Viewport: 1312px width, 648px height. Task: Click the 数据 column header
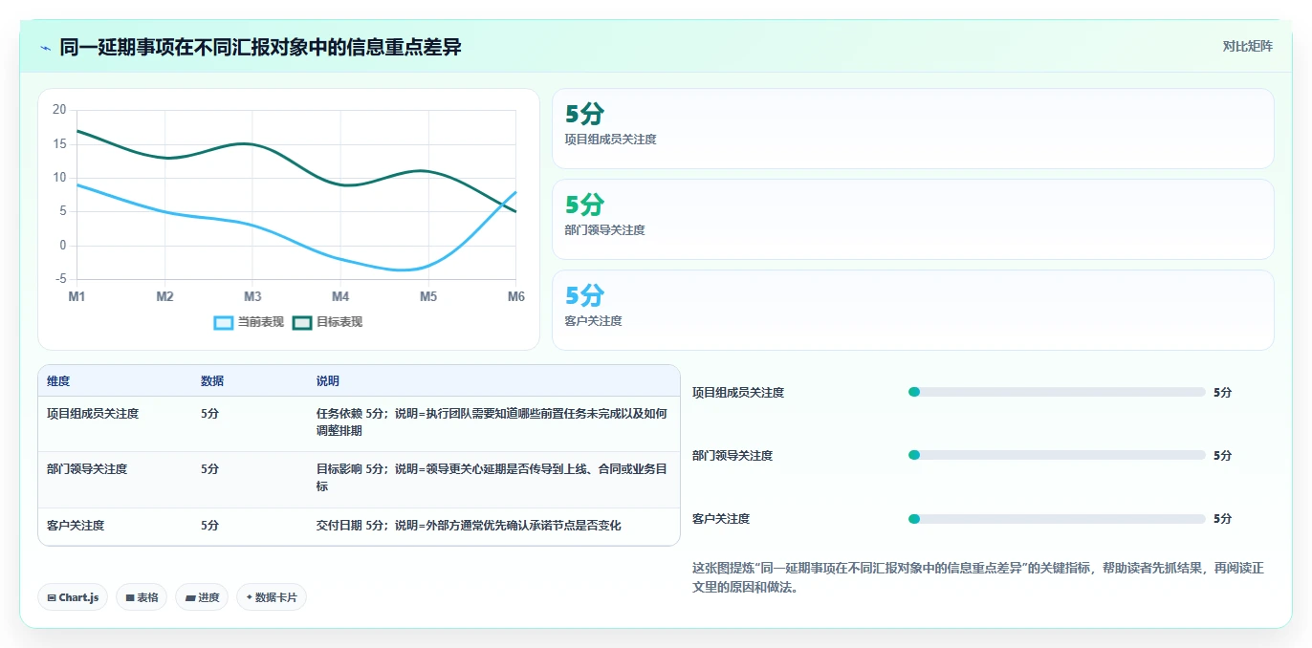tap(212, 381)
